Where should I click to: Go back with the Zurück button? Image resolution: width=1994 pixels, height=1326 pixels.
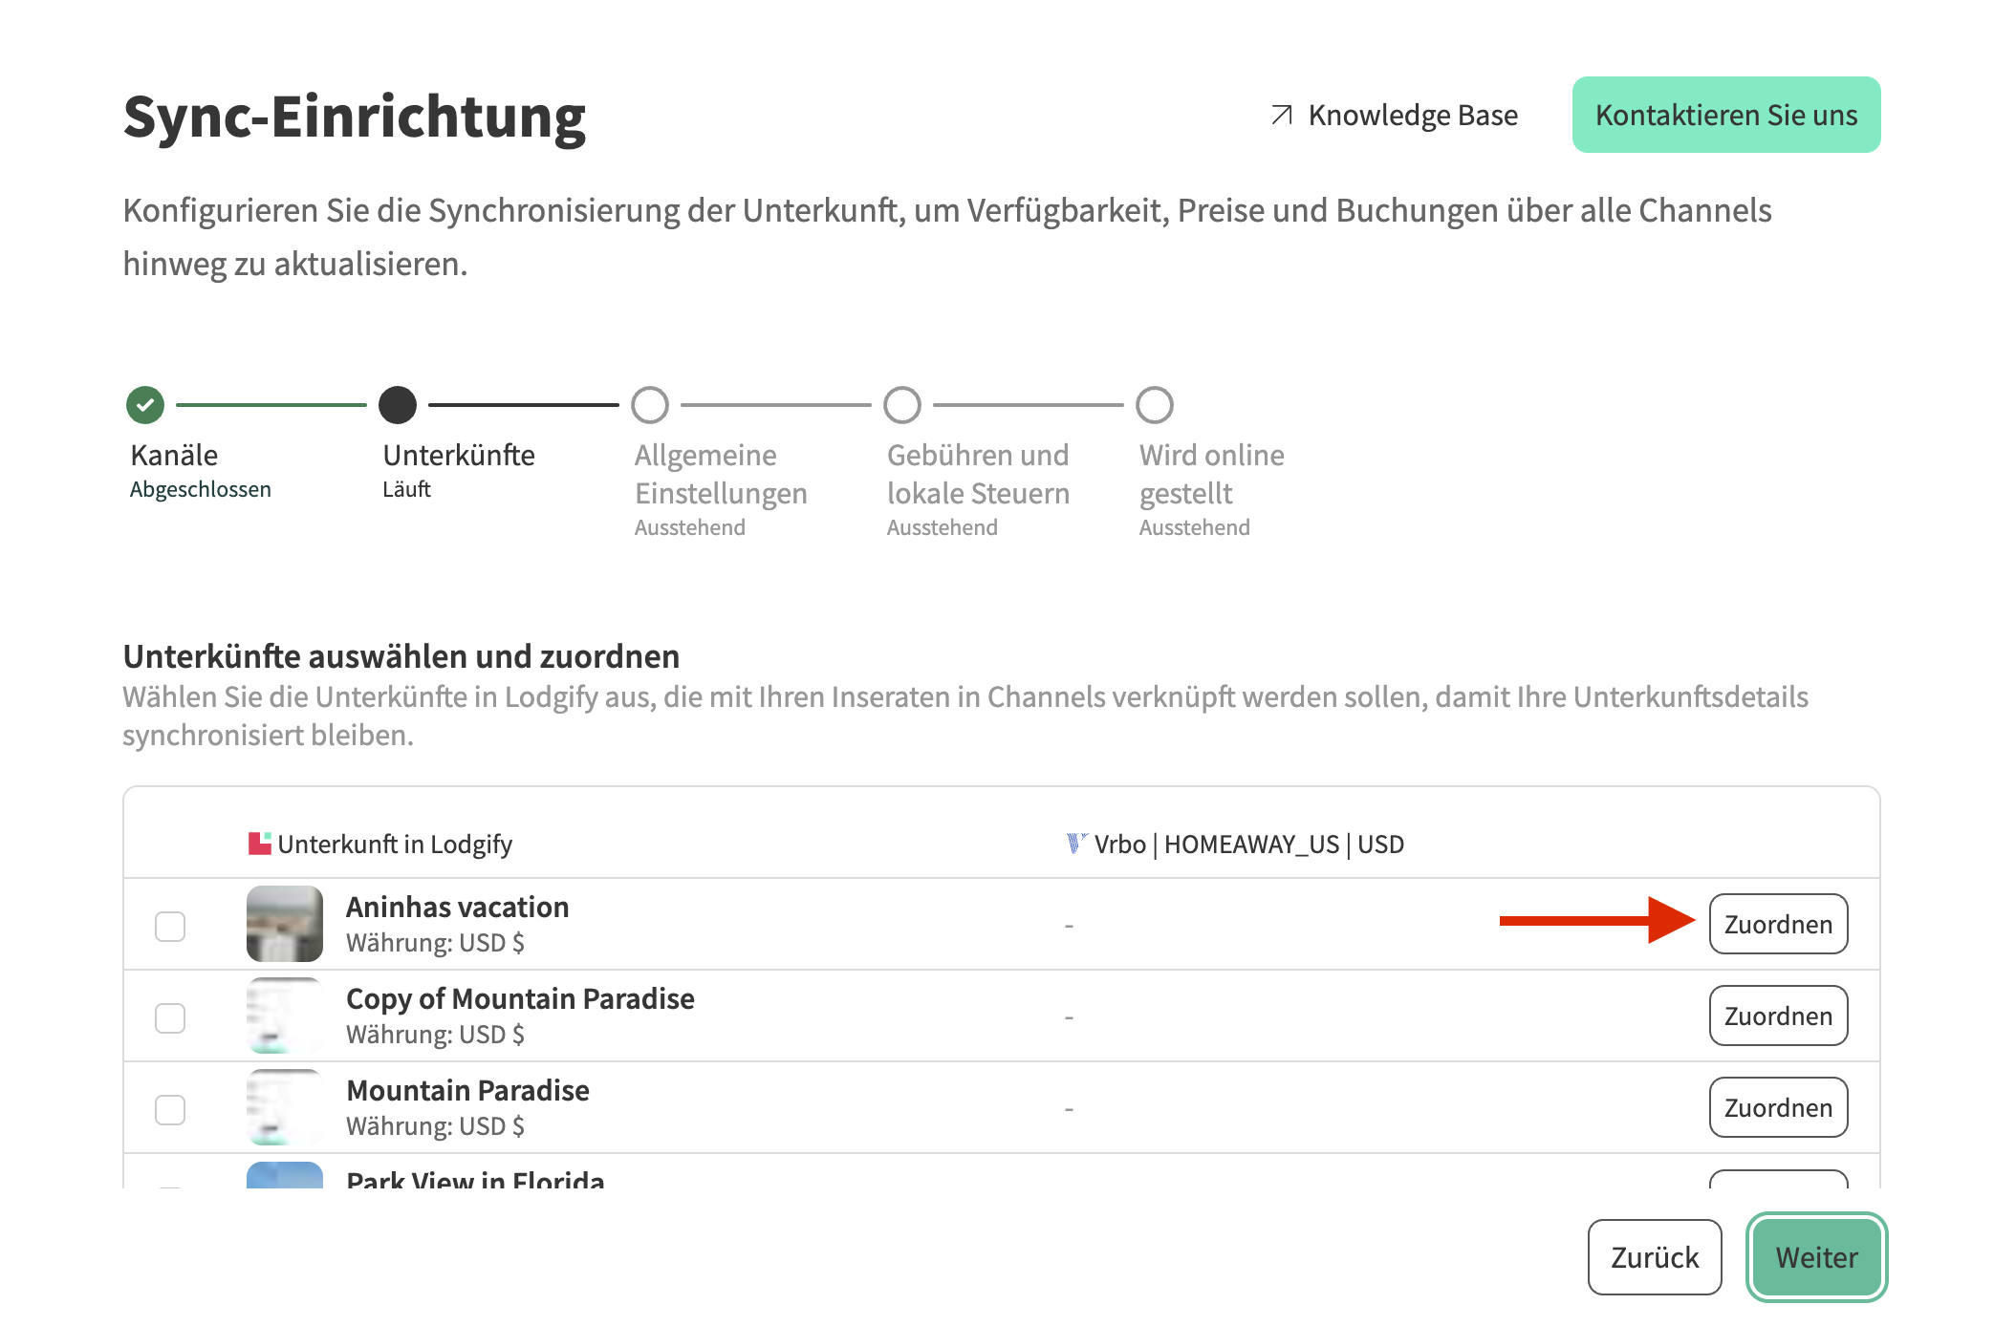1654,1257
